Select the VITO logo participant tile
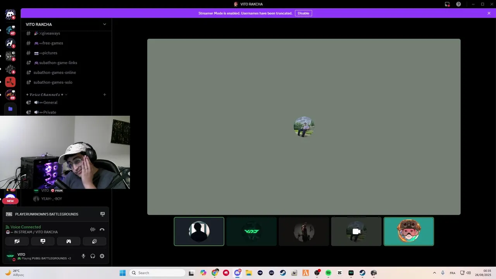 [251, 231]
